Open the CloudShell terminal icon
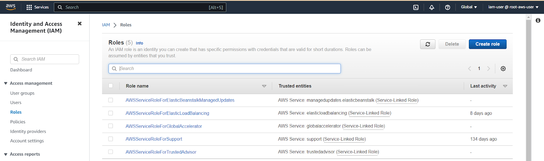 [x=416, y=7]
